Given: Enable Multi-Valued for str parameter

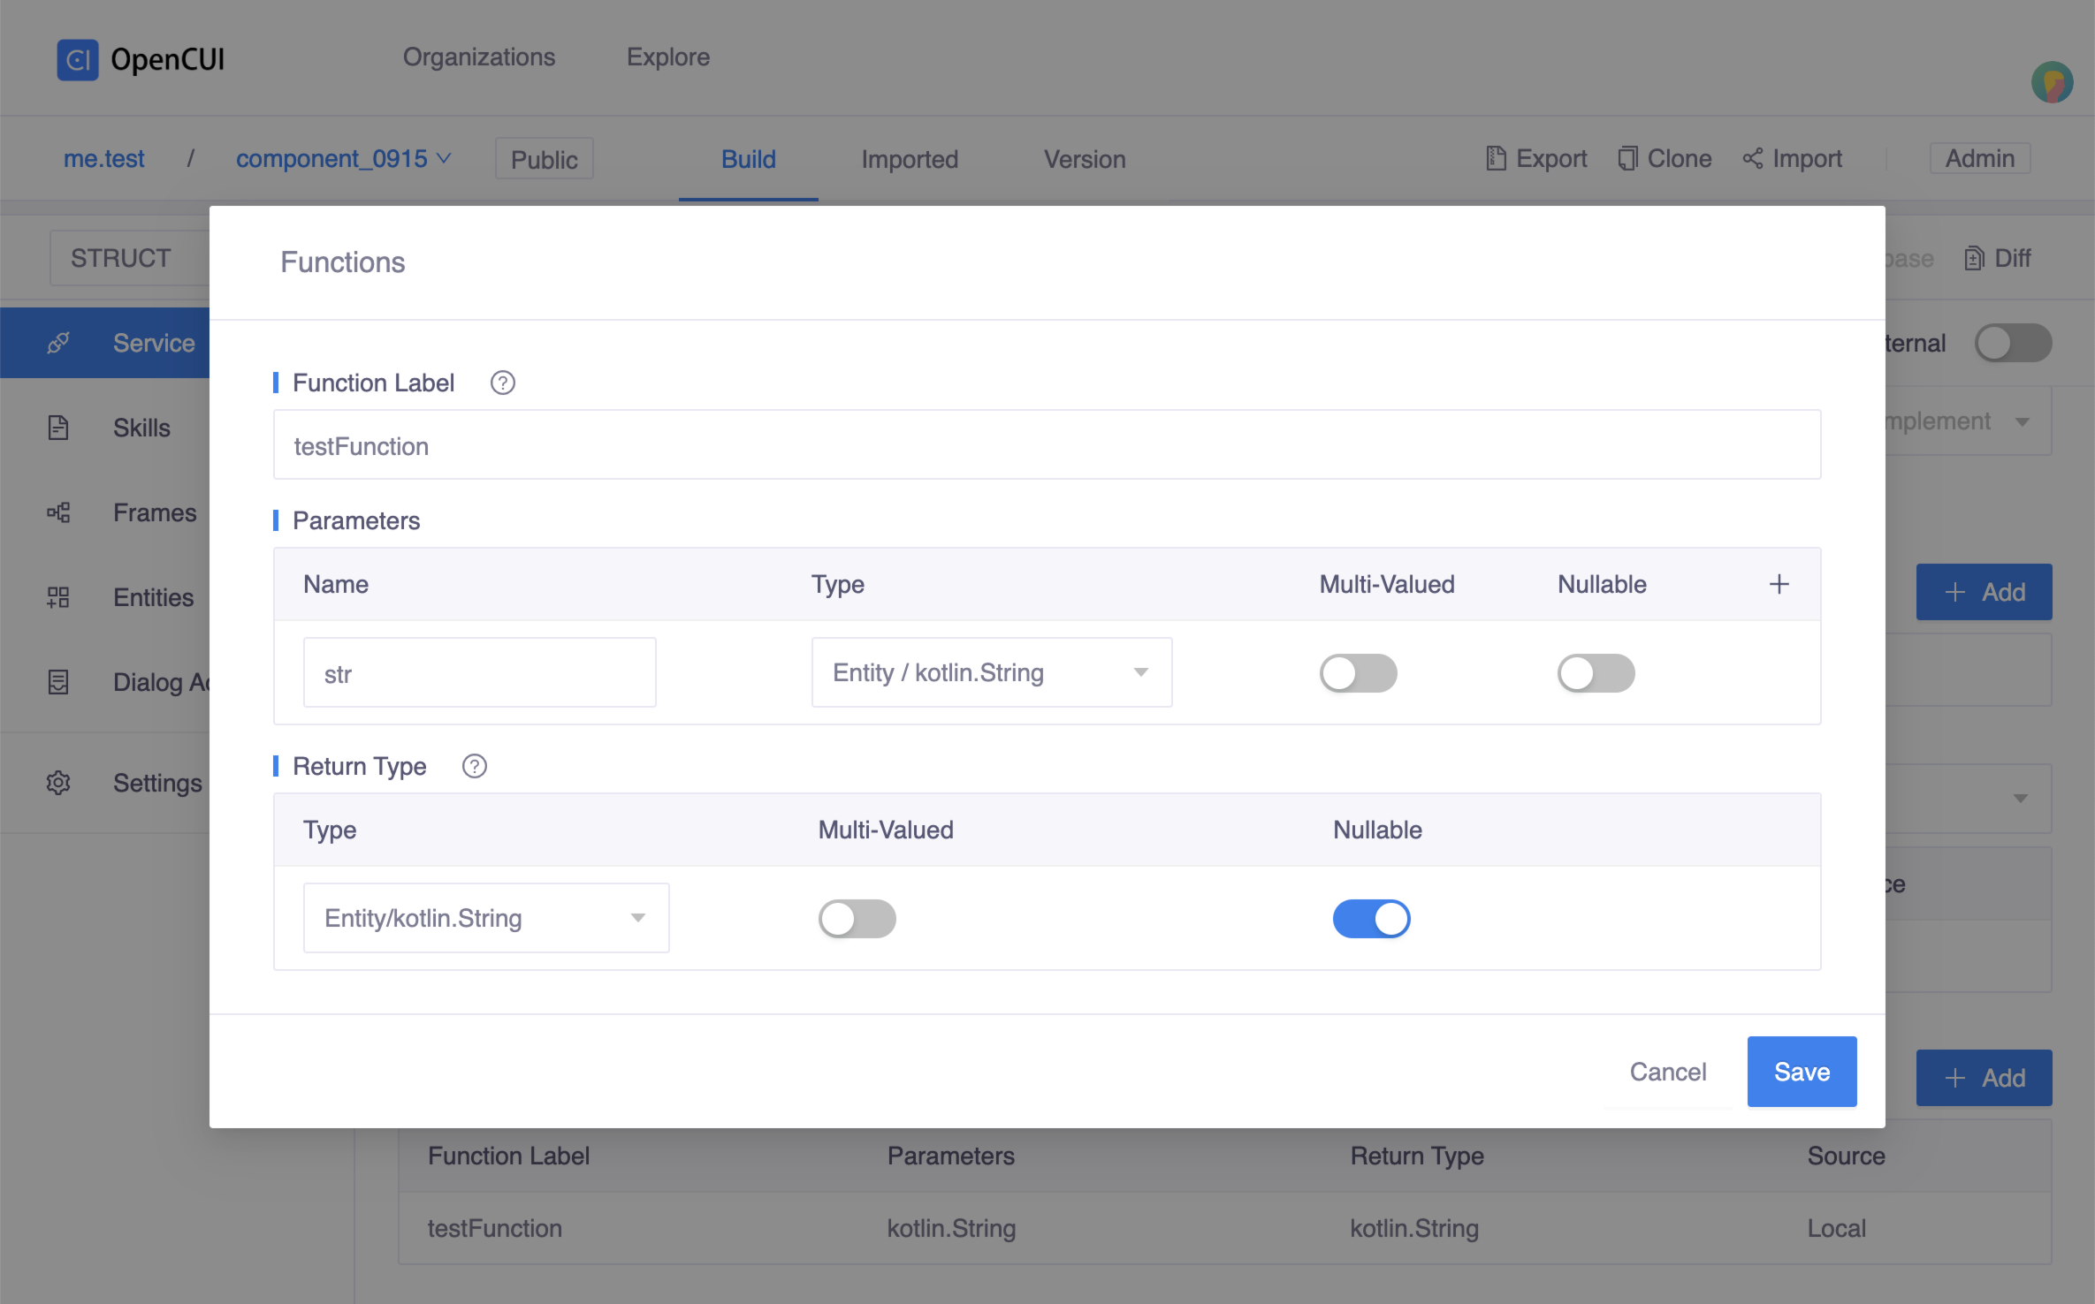Looking at the screenshot, I should pyautogui.click(x=1358, y=673).
